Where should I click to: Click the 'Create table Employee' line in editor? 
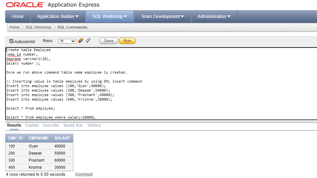29,50
